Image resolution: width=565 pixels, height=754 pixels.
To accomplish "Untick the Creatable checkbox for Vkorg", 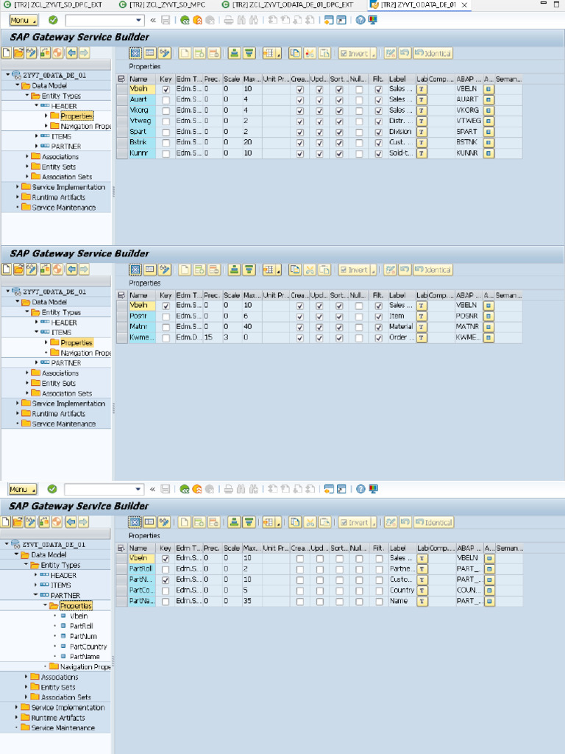I will click(300, 111).
